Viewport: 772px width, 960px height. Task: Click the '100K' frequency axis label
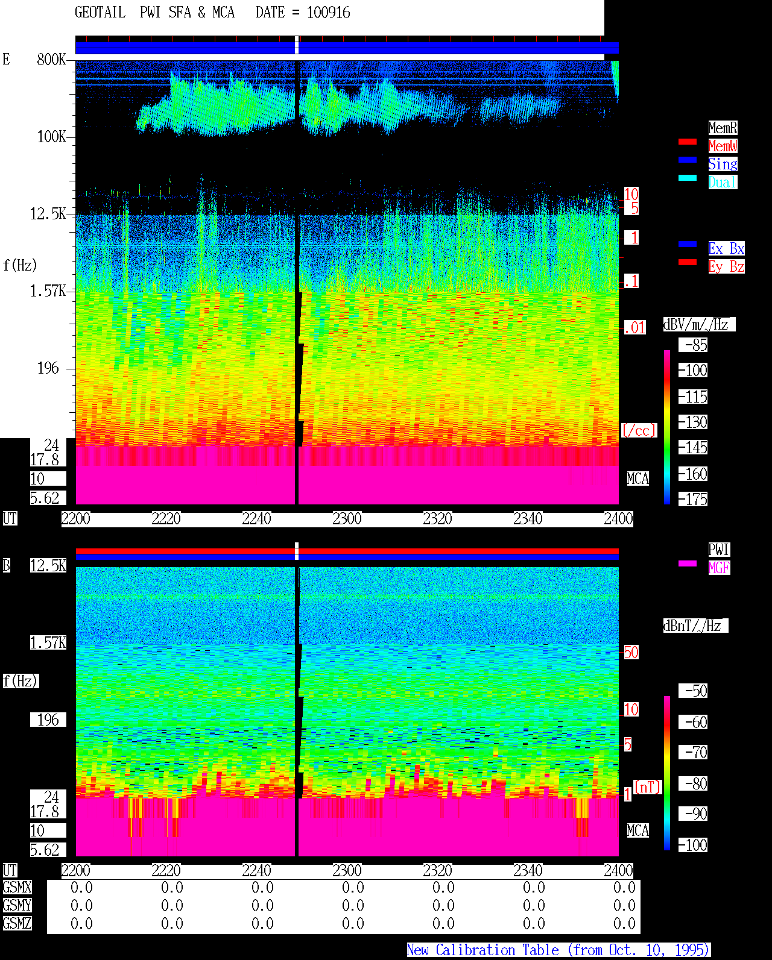pos(51,136)
